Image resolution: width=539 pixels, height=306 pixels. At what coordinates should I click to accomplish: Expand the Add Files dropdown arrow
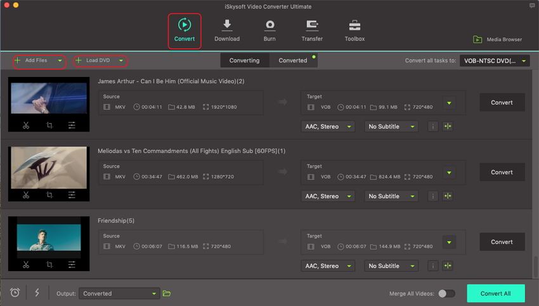(x=60, y=61)
